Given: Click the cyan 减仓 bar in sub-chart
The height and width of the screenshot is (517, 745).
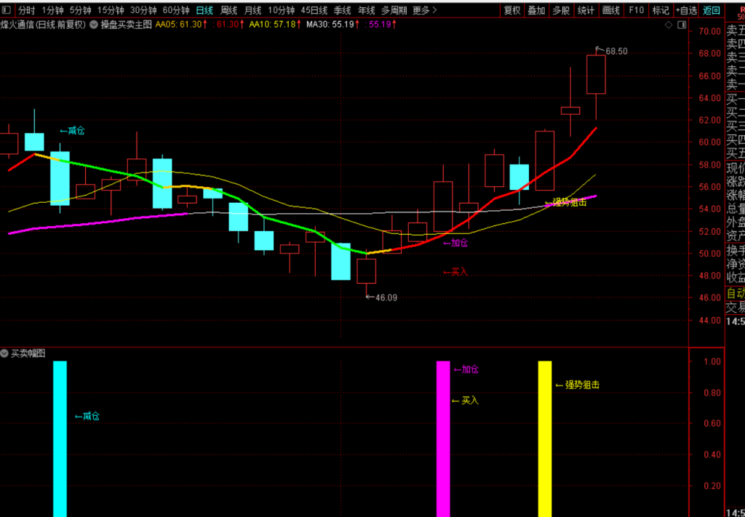Looking at the screenshot, I should tap(60, 438).
